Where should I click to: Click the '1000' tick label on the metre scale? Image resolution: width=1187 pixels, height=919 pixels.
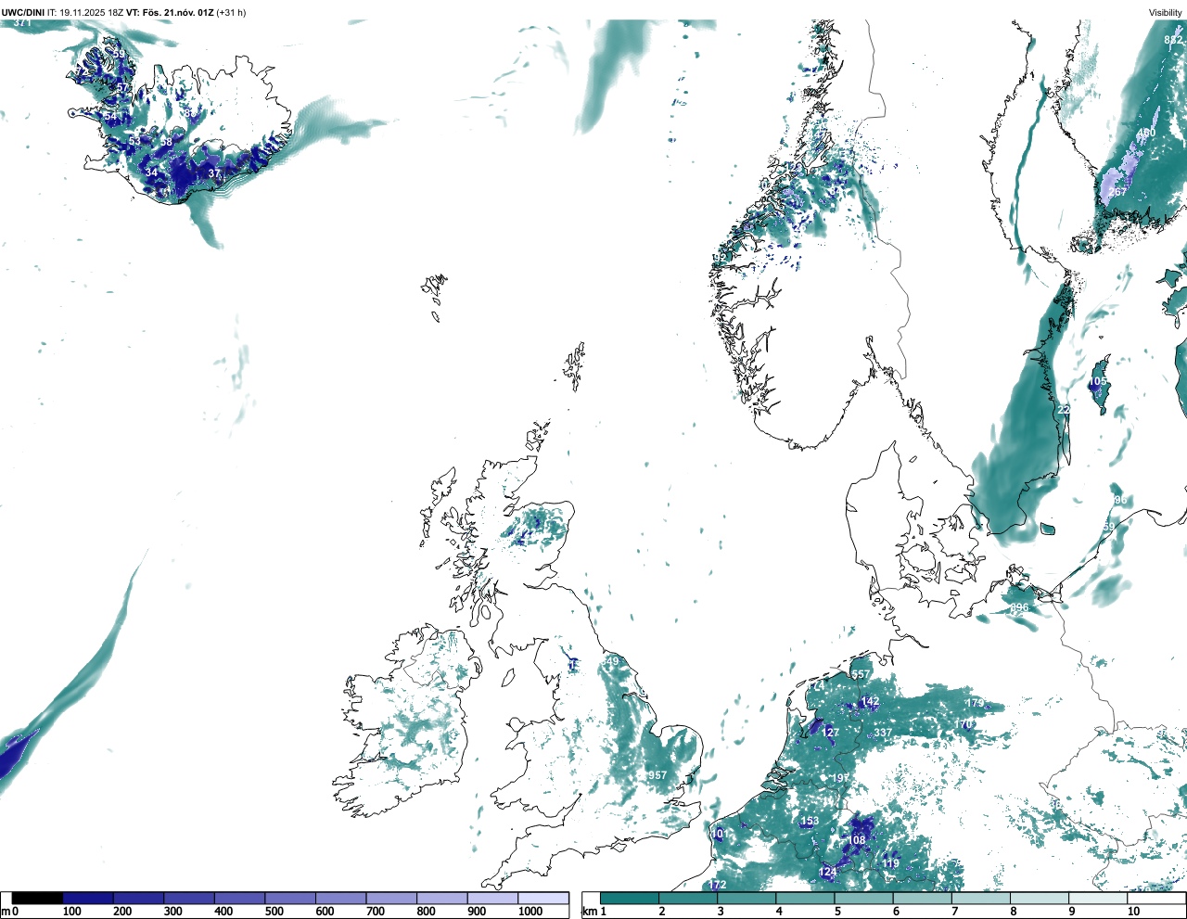530,912
